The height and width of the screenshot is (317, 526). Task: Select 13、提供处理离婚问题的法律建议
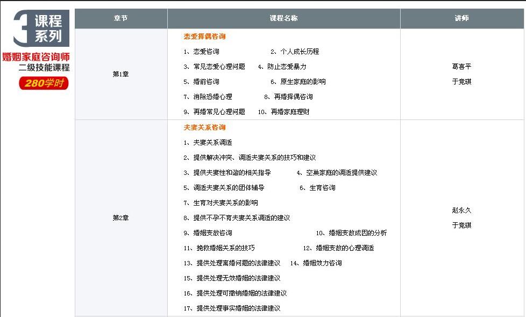[x=232, y=264]
